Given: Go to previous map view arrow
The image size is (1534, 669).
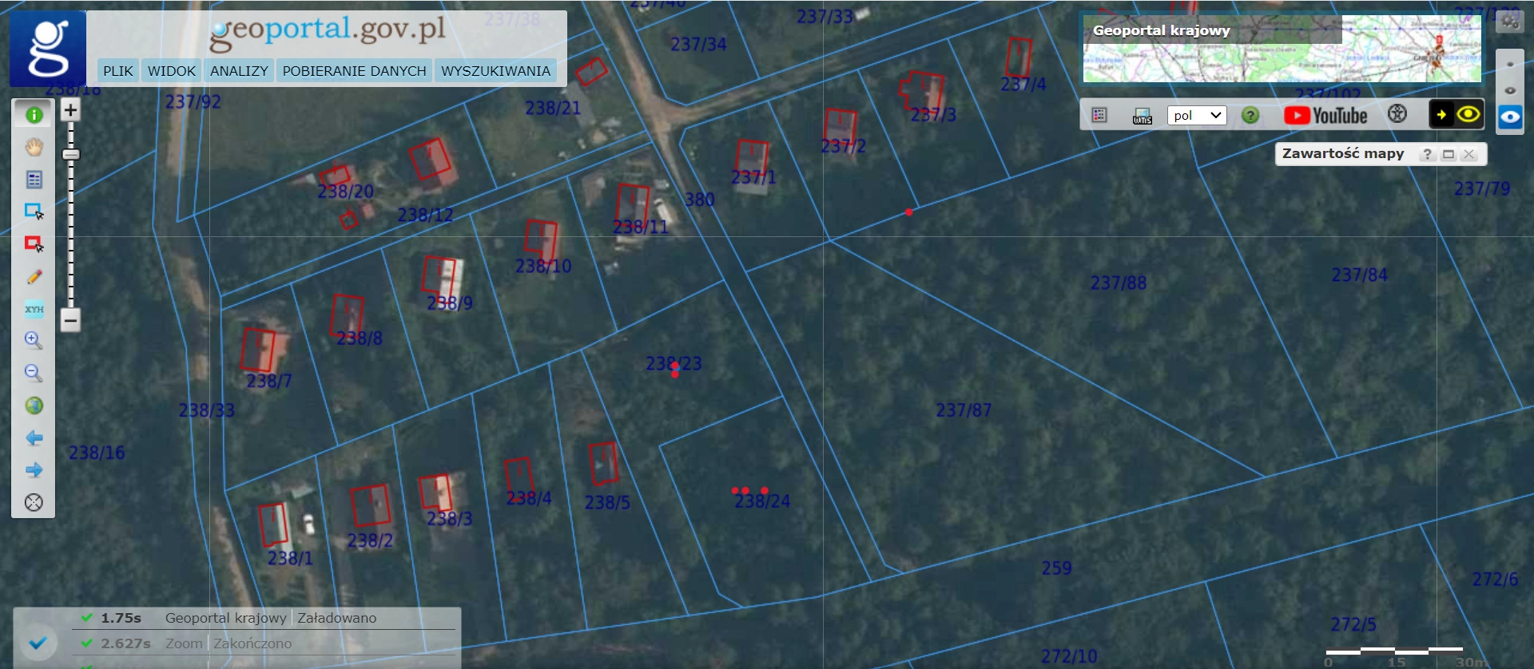Looking at the screenshot, I should [x=34, y=437].
